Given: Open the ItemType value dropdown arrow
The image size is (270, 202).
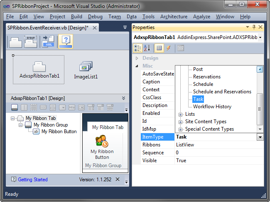Looking at the screenshot, I should (x=260, y=137).
